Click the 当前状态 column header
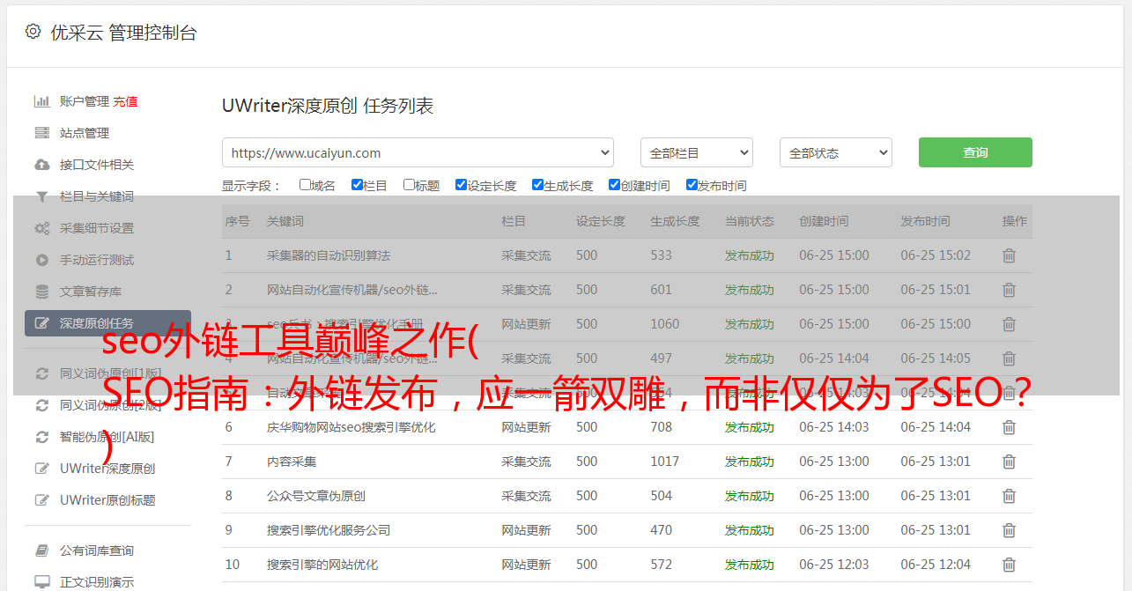 tap(750, 221)
